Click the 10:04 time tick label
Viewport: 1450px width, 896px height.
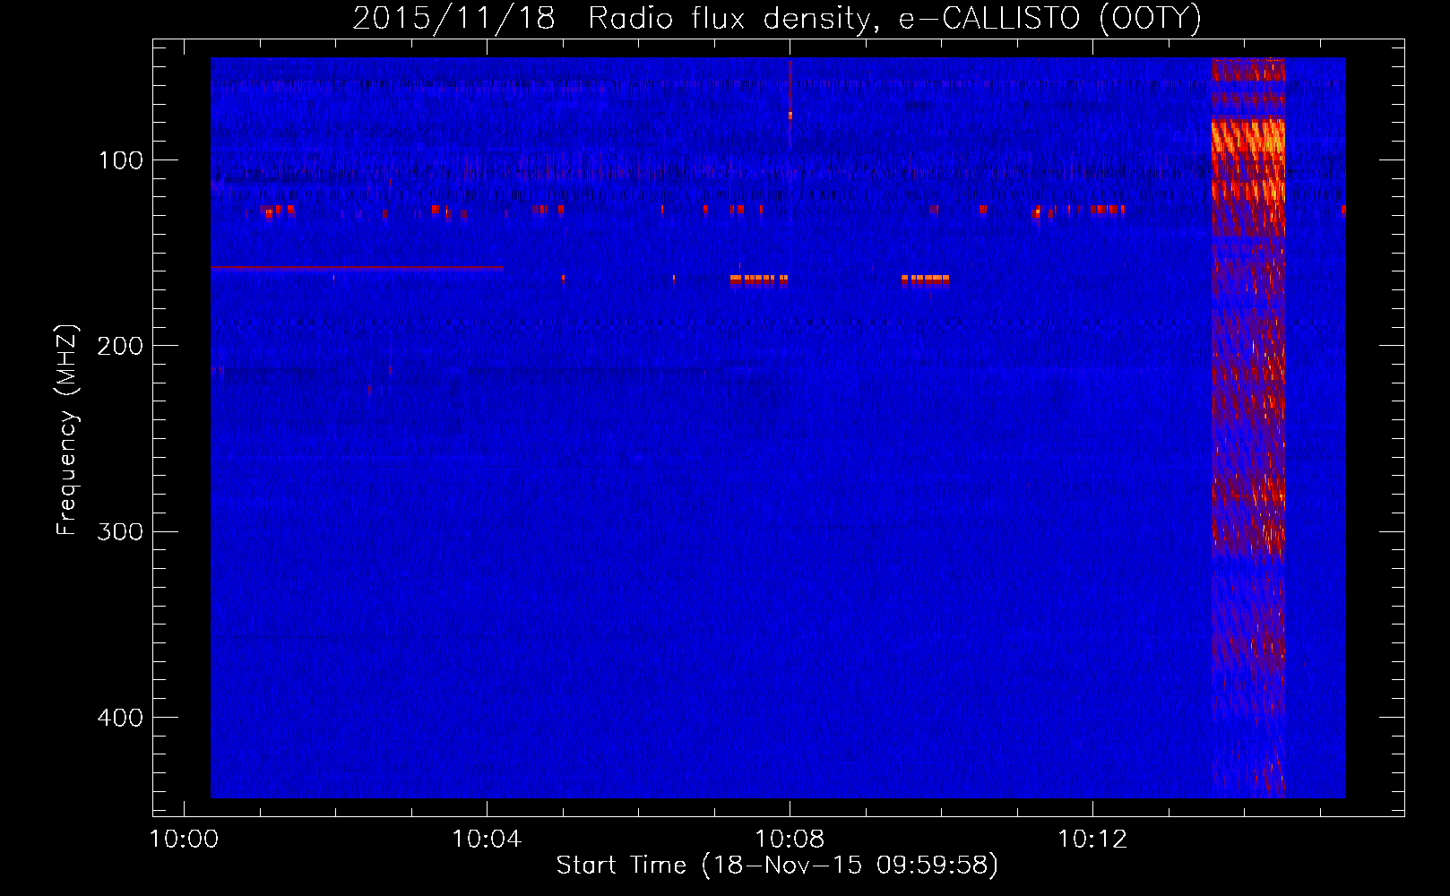(487, 840)
